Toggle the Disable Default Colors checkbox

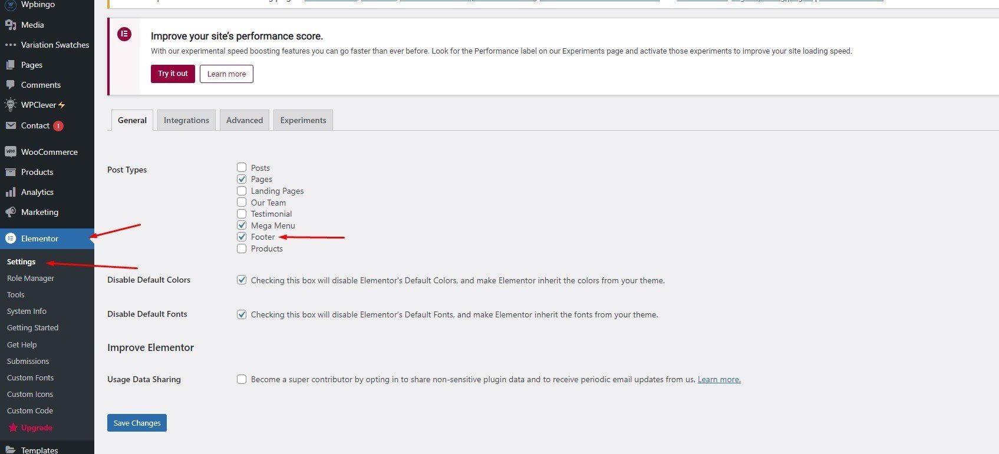click(x=242, y=280)
